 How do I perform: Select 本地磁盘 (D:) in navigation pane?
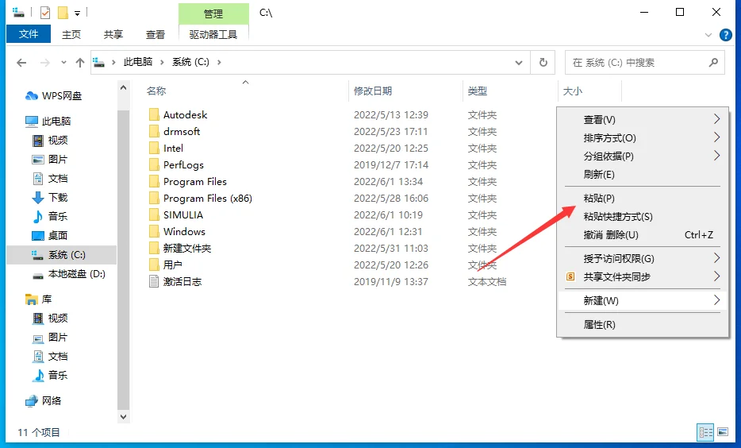click(x=68, y=274)
